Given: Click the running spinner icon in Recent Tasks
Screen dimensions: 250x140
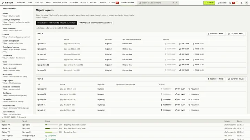Looking at the screenshot, I should (x=18, y=117).
